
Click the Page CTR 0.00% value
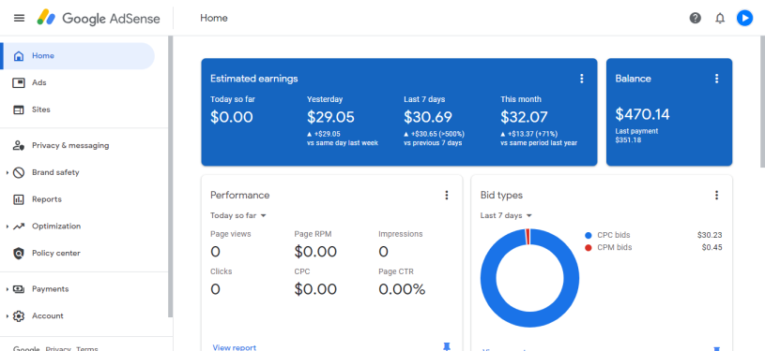click(x=402, y=289)
